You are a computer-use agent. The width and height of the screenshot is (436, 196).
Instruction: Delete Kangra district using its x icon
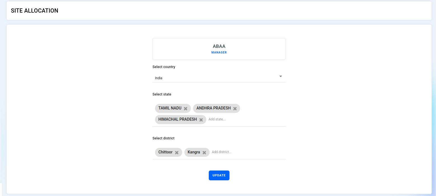point(204,152)
